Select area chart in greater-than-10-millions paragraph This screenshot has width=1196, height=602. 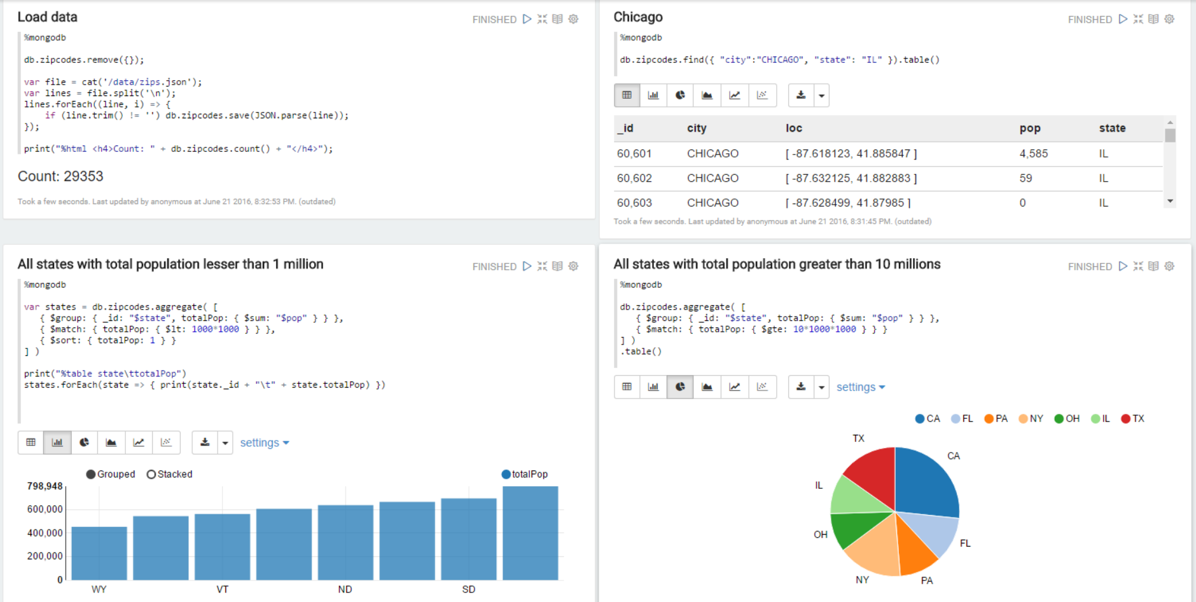[x=707, y=387]
